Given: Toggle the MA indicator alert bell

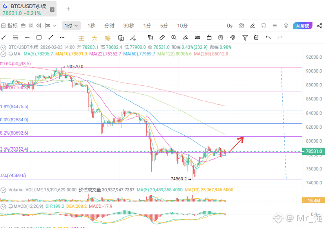Looking at the screenshot, I should click(x=10, y=54).
